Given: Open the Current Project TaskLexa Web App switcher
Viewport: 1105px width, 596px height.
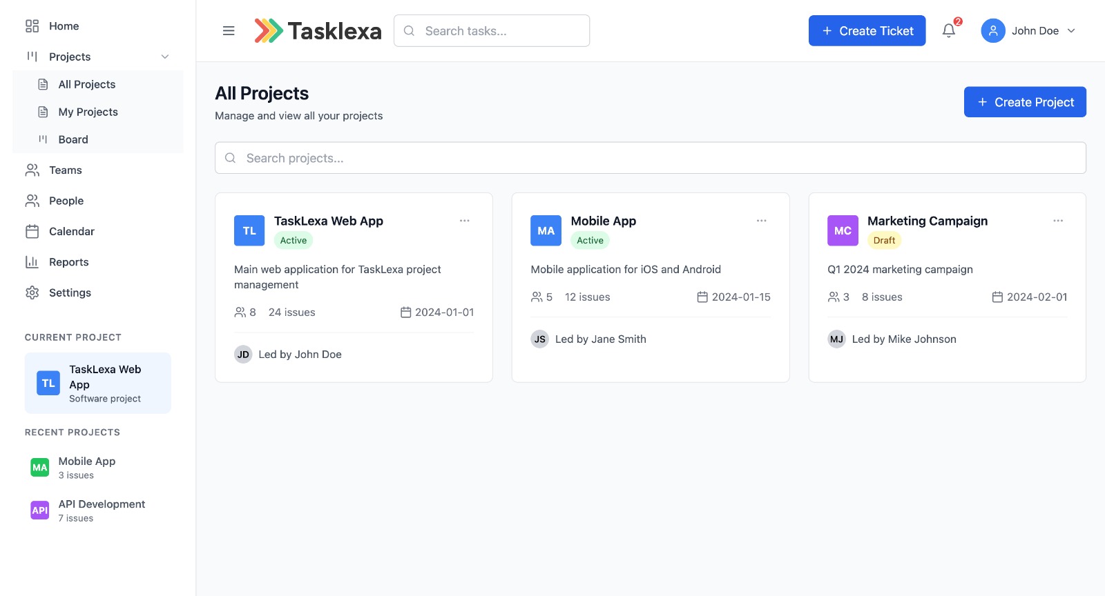Looking at the screenshot, I should coord(98,384).
